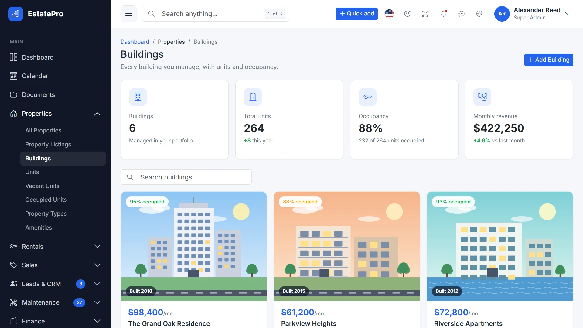
Task: Expand the Maintenance menu
Action: [55, 302]
